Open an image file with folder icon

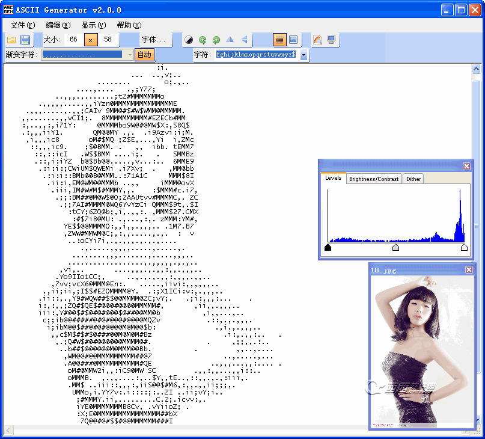(11, 40)
